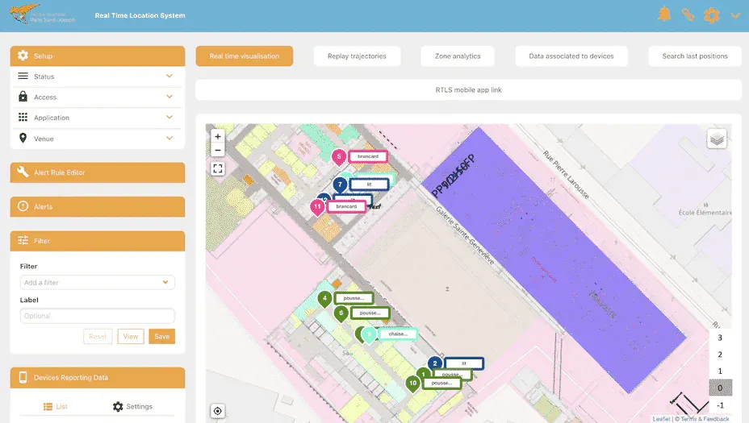Click the Filter sliders icon
The width and height of the screenshot is (749, 423).
coord(23,240)
